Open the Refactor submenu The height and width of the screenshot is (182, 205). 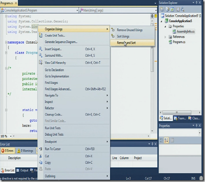(74, 108)
